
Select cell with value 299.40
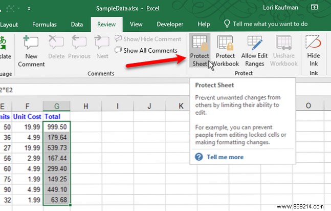coord(57,168)
